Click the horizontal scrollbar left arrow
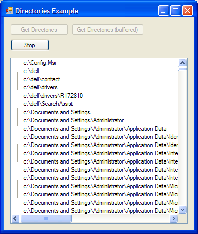 coord(15,219)
